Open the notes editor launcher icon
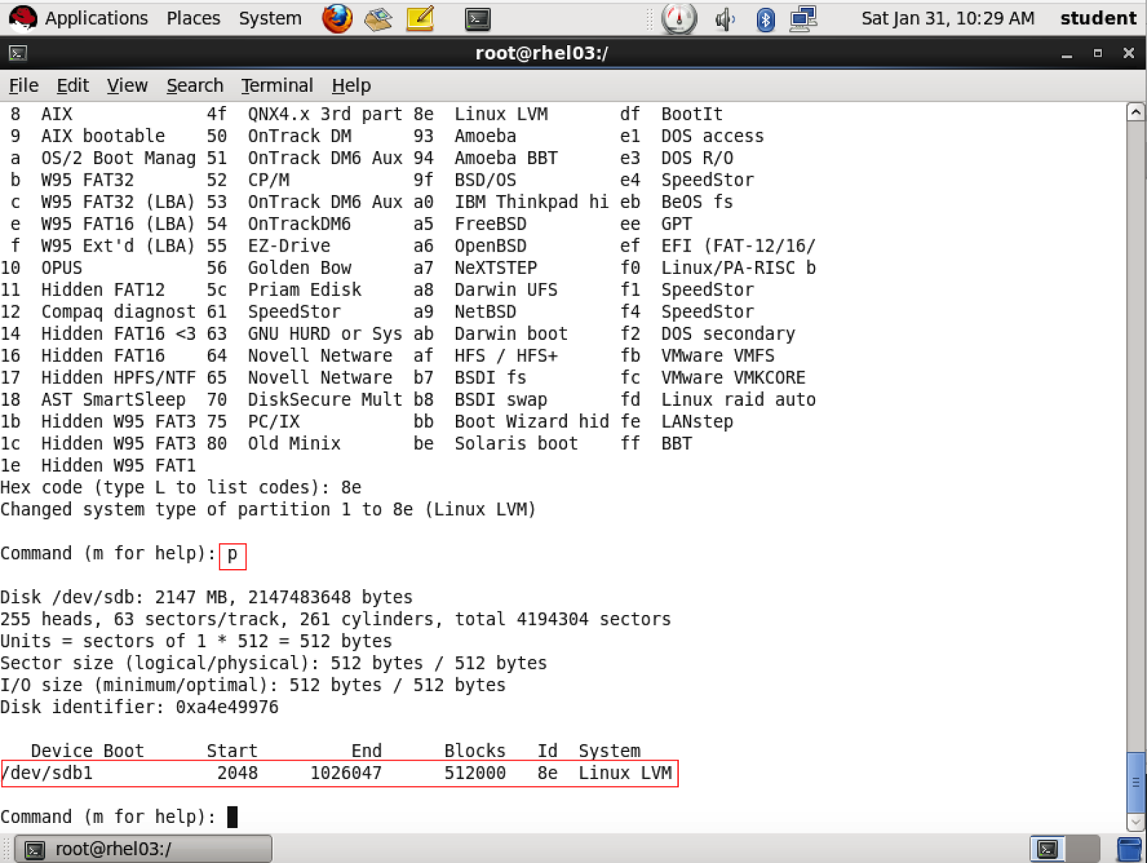The image size is (1147, 863). pyautogui.click(x=420, y=19)
